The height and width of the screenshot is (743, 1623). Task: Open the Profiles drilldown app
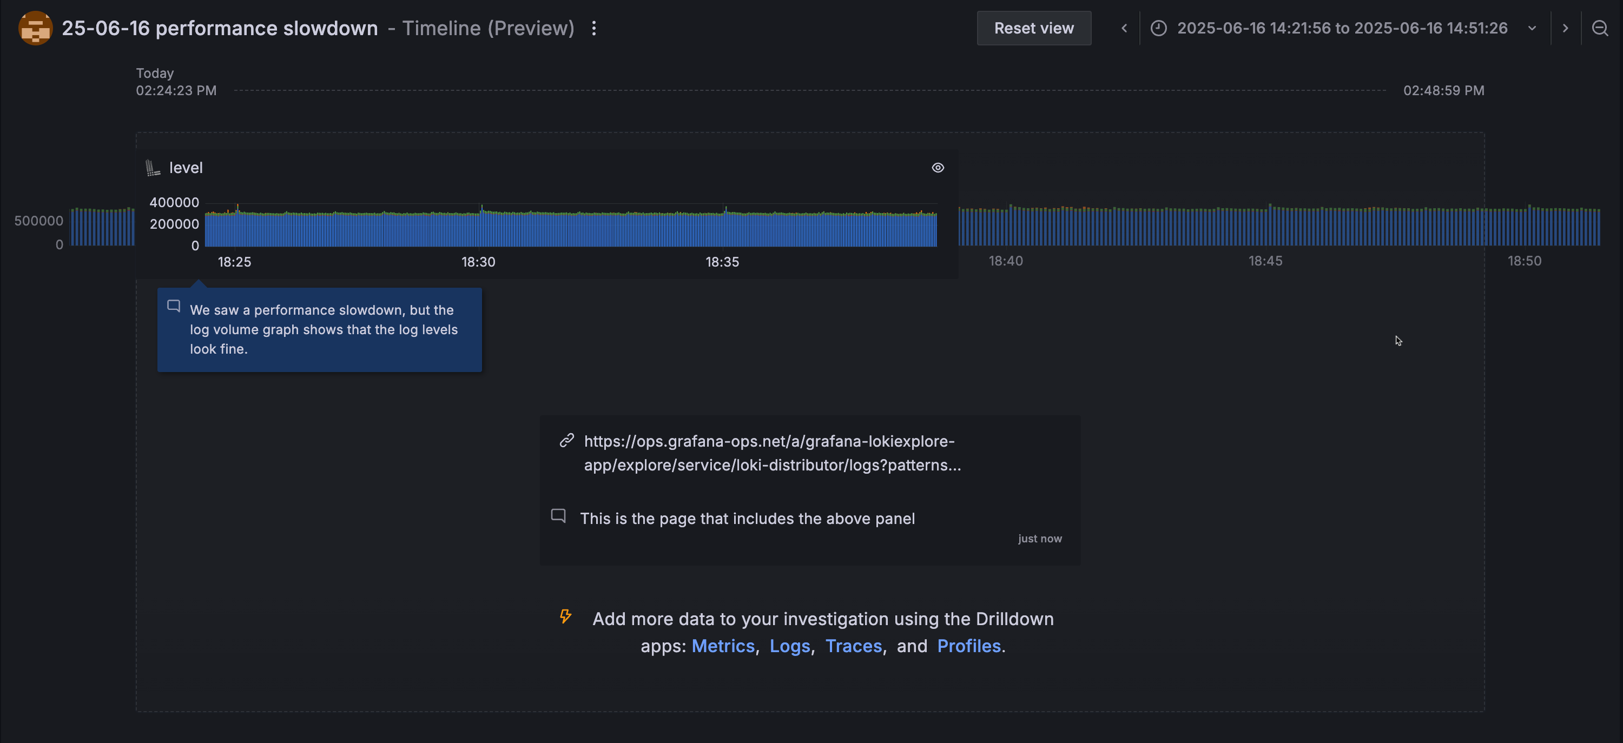tap(968, 646)
